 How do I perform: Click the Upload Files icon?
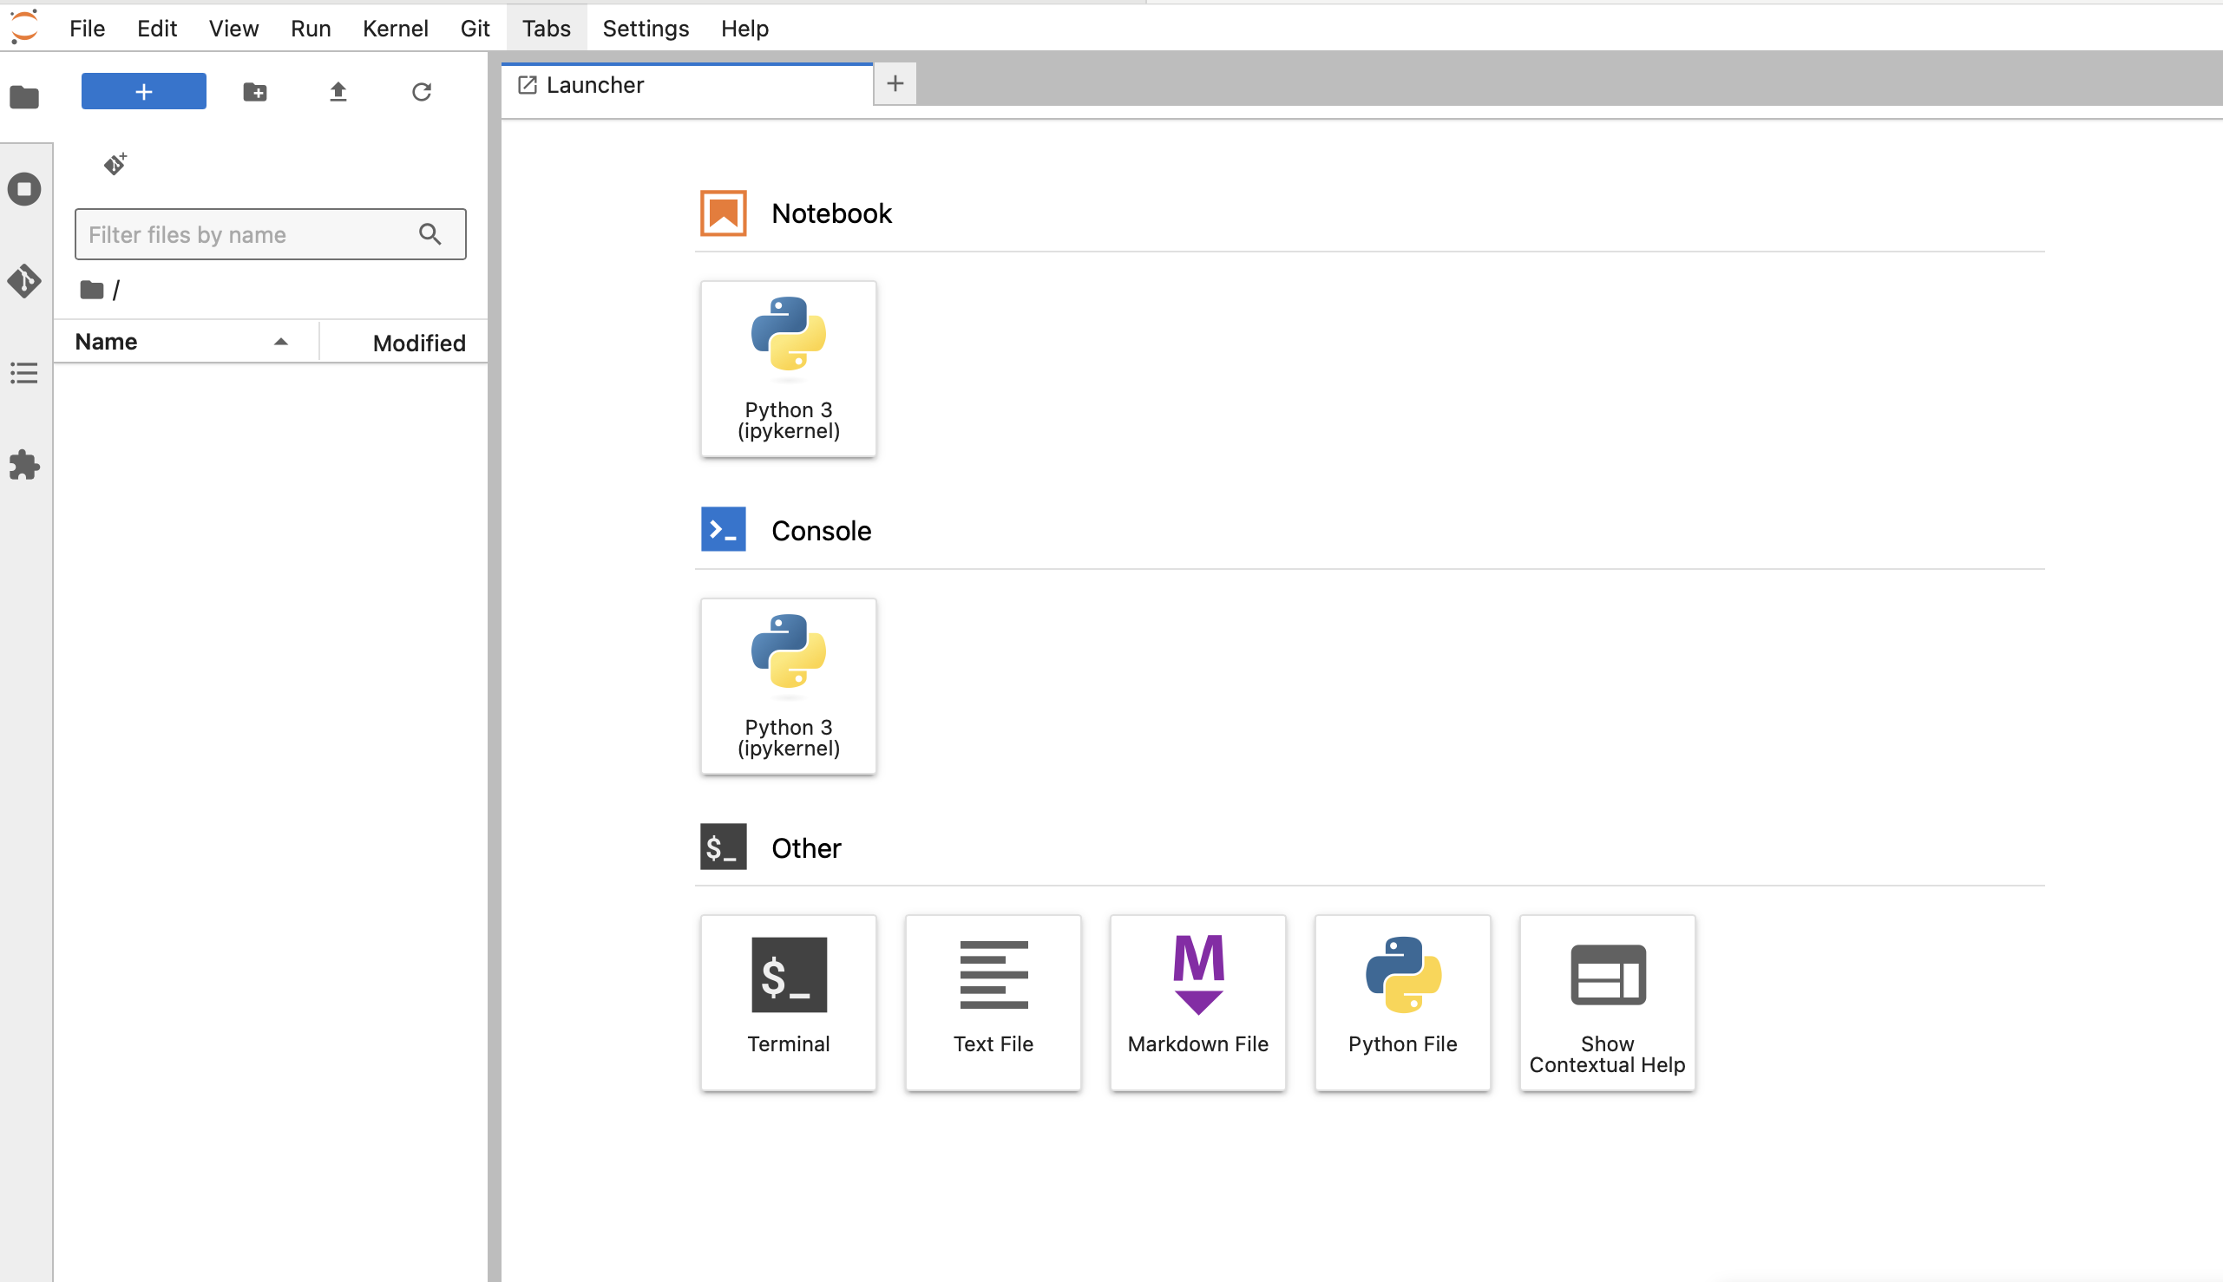[x=338, y=92]
